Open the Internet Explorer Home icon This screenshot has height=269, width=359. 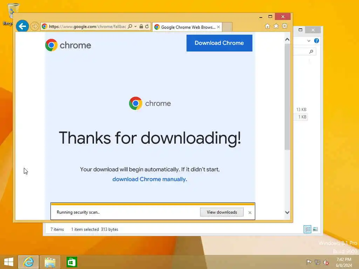[267, 26]
